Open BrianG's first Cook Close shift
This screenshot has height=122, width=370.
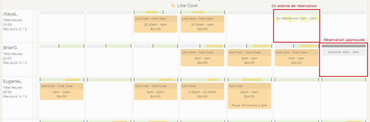click(202, 58)
